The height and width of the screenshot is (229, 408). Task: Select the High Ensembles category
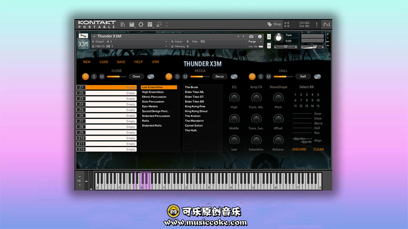click(153, 92)
